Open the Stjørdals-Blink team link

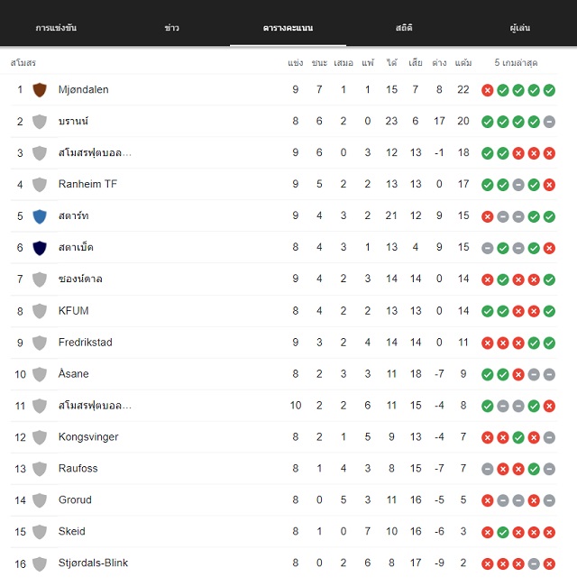tap(93, 563)
